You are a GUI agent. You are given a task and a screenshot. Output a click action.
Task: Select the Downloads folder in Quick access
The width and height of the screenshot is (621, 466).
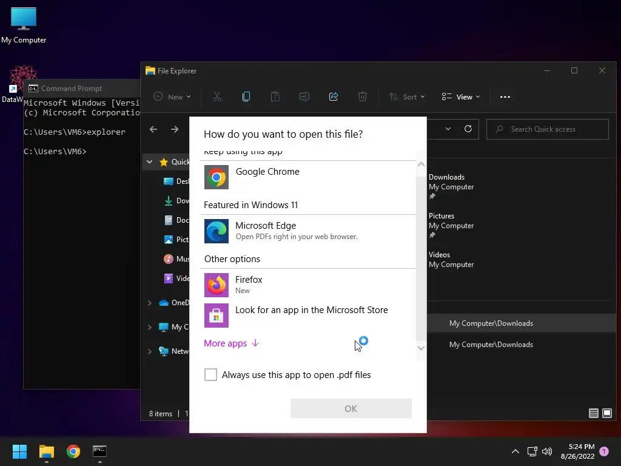click(451, 186)
